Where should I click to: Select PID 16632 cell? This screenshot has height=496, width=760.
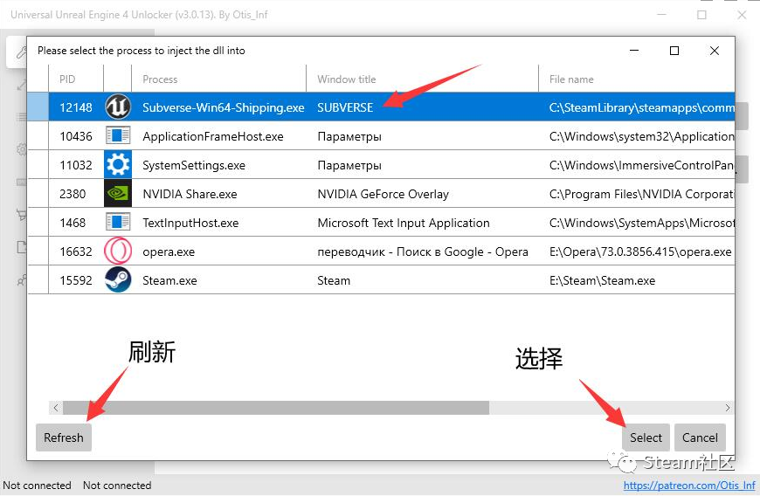pos(76,251)
